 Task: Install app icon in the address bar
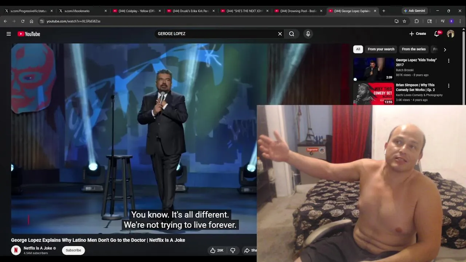tap(396, 21)
